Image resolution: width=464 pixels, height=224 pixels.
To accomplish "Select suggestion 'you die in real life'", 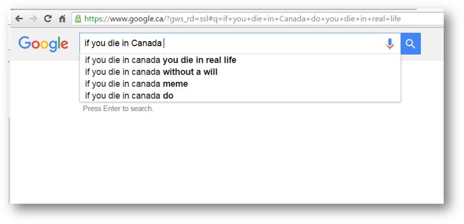I will tap(240, 60).
